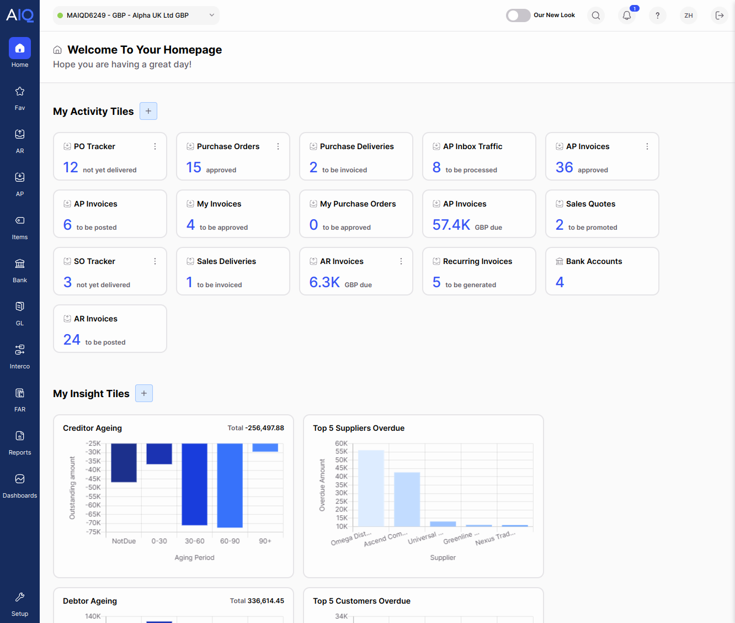The width and height of the screenshot is (735, 623).
Task: Click the NotDue bar in Creditor Ageing
Action: point(124,463)
